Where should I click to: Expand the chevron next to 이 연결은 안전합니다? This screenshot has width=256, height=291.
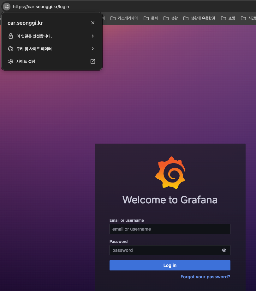tap(93, 36)
